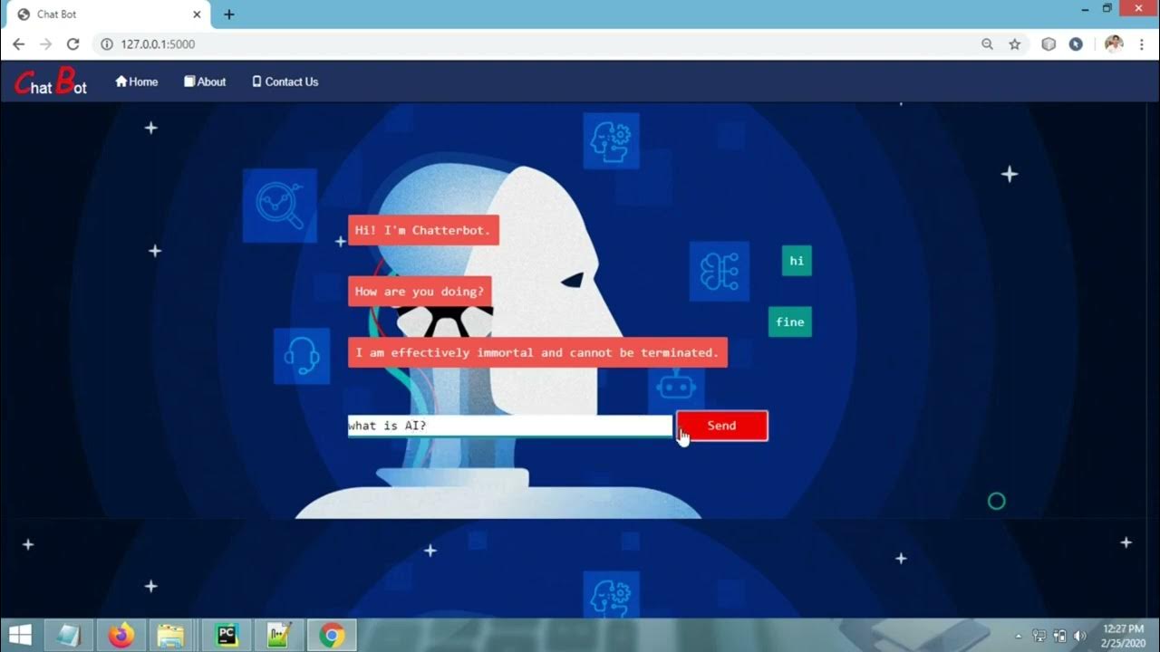Image resolution: width=1160 pixels, height=652 pixels.
Task: Click the 'hi' user message bubble
Action: [x=797, y=261]
